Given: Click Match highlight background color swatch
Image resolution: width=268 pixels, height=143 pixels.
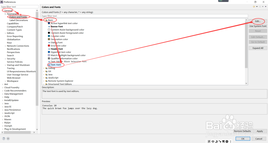Looking at the screenshot, I should pyautogui.click(x=49, y=55).
